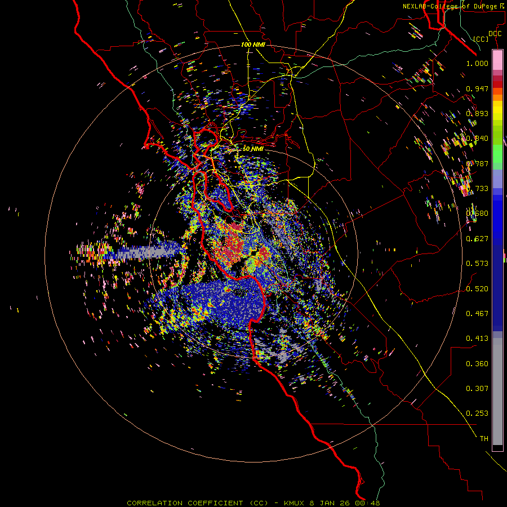Viewport: 507px width, 507px height.
Task: Select the 0.520 legend value
Action: [477, 289]
